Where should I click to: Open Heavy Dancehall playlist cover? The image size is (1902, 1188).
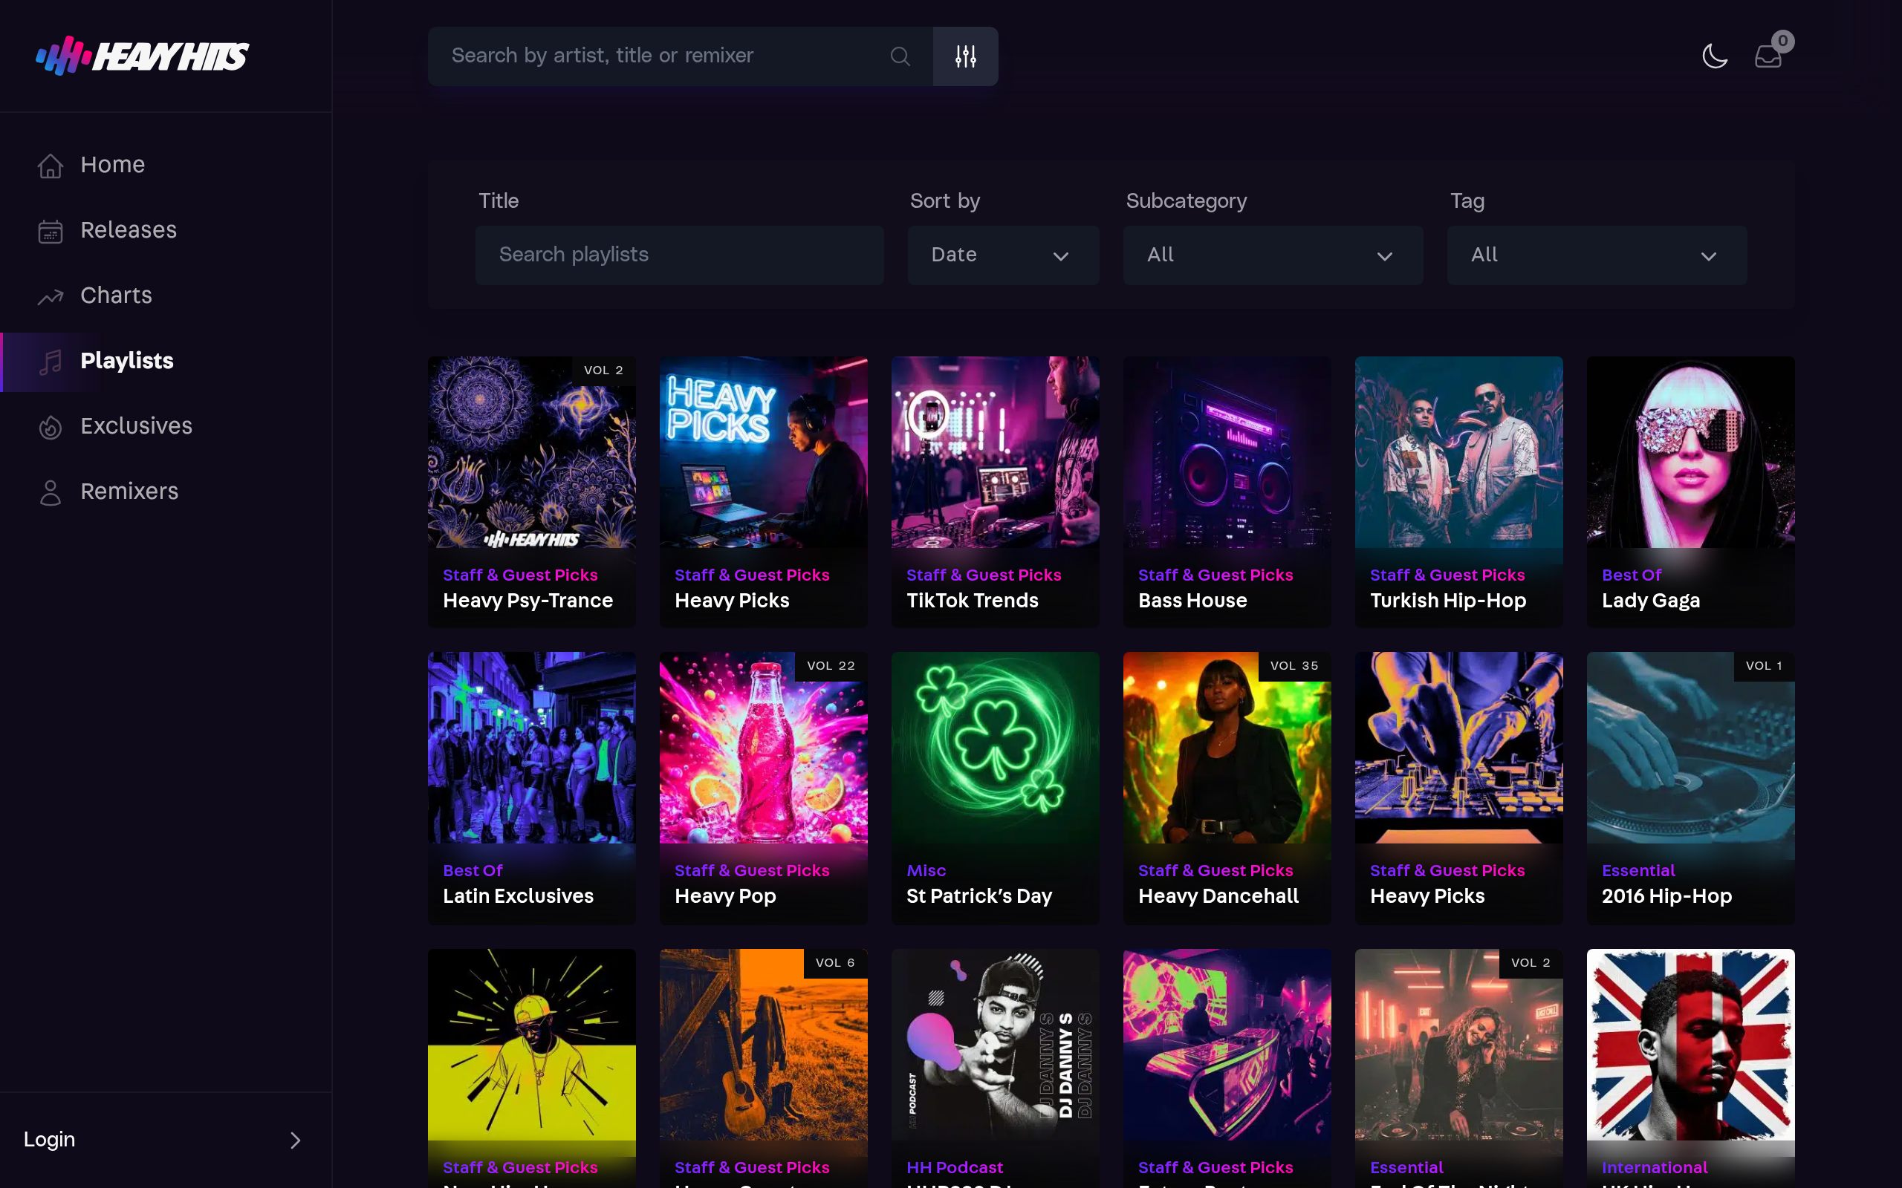coord(1227,748)
